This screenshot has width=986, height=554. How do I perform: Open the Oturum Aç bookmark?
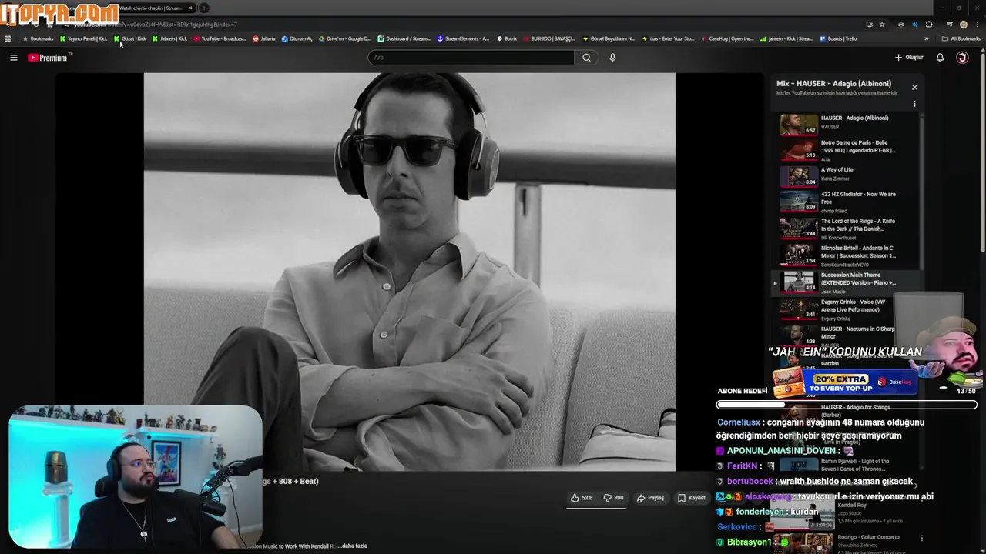(297, 38)
